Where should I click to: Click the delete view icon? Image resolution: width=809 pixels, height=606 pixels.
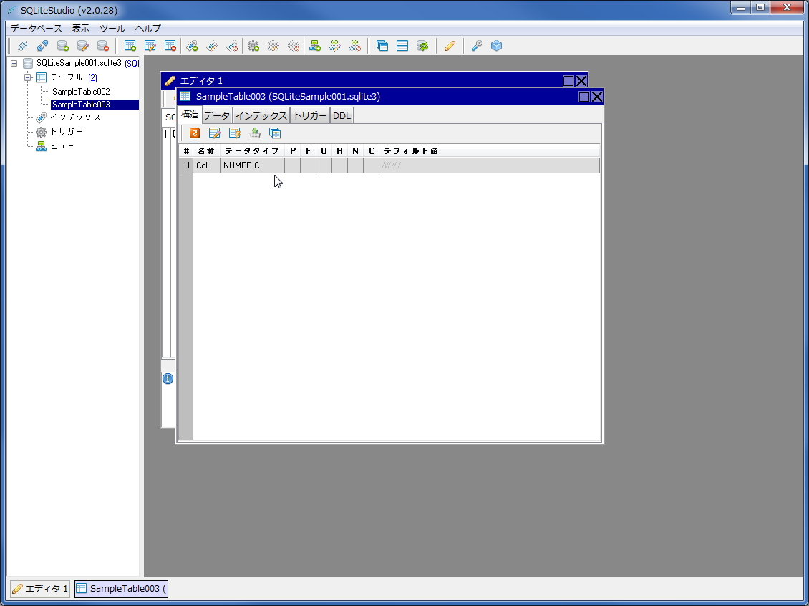click(x=355, y=46)
